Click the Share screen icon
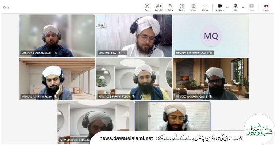This screenshot has width=275, height=145. coord(251,7)
